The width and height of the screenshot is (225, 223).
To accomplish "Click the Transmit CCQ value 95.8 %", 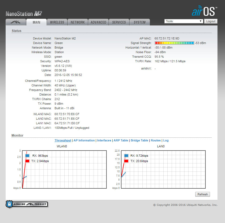I will [x=159, y=57].
